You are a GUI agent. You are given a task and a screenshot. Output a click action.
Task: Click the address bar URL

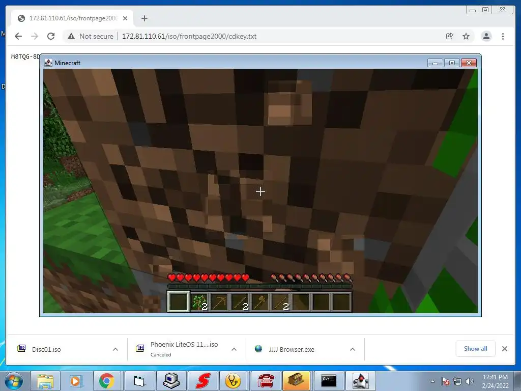click(189, 36)
